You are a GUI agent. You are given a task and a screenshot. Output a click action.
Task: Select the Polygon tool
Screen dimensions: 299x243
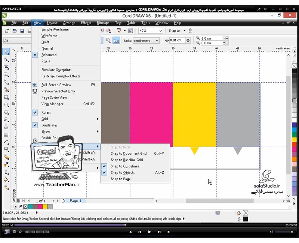(x=6, y=112)
